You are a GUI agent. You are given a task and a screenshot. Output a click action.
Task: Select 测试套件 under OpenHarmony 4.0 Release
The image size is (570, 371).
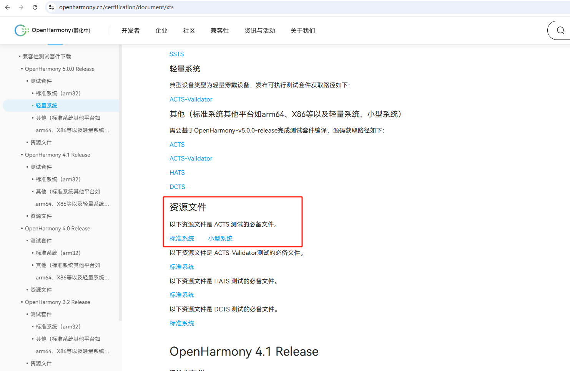click(41, 241)
